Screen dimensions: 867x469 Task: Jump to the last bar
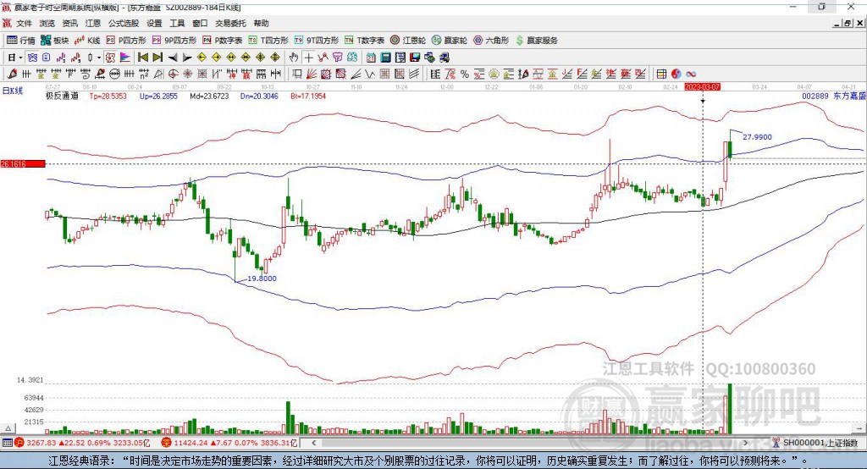157,58
